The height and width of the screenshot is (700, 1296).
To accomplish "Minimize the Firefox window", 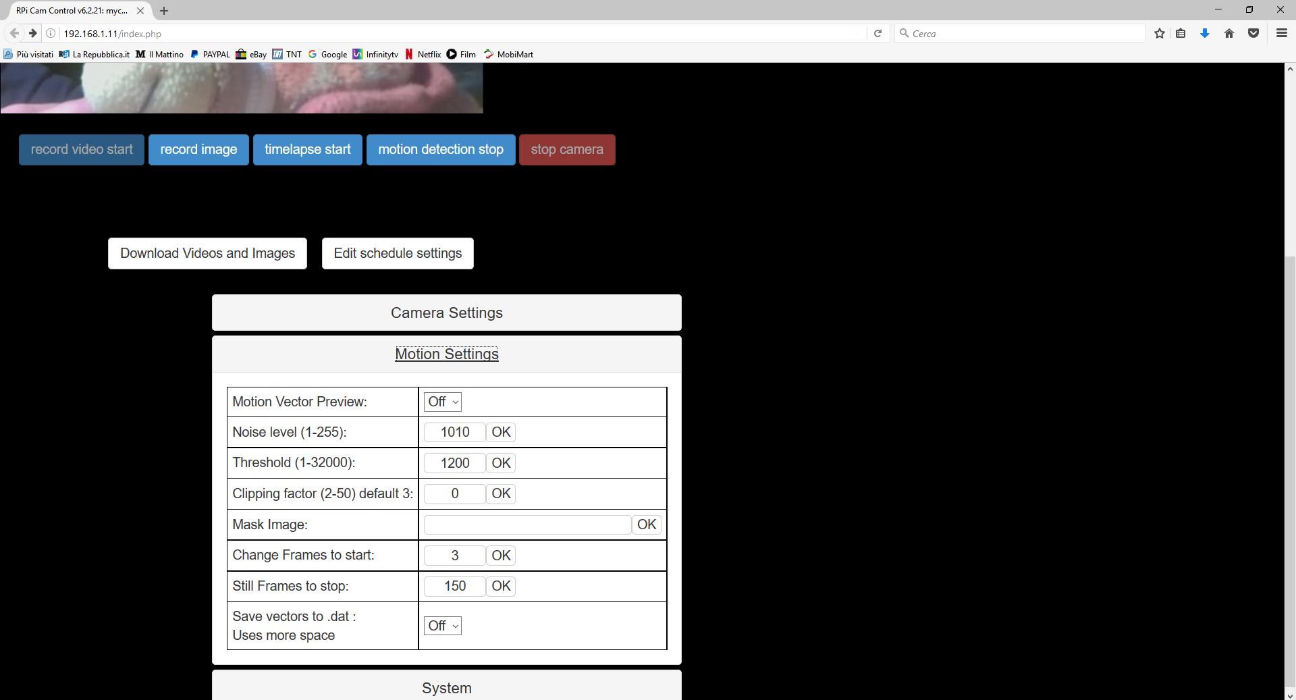I will tap(1218, 9).
